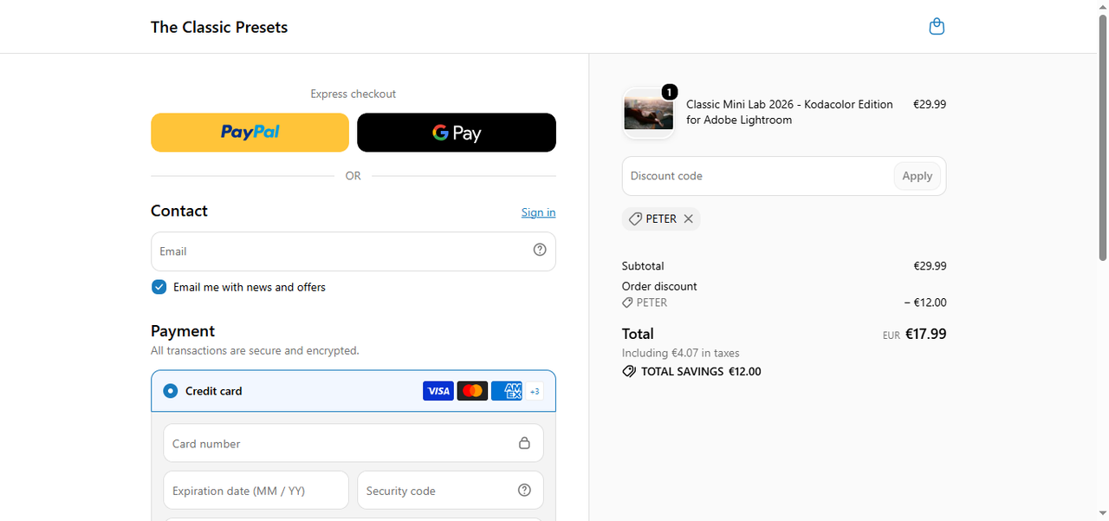Click the total savings tag icon
1109x521 pixels.
click(x=629, y=371)
